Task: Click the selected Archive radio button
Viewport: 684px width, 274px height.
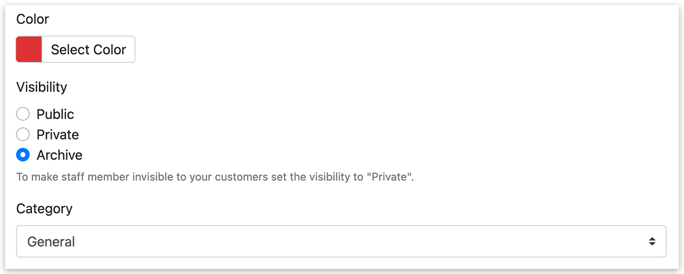Action: click(23, 155)
